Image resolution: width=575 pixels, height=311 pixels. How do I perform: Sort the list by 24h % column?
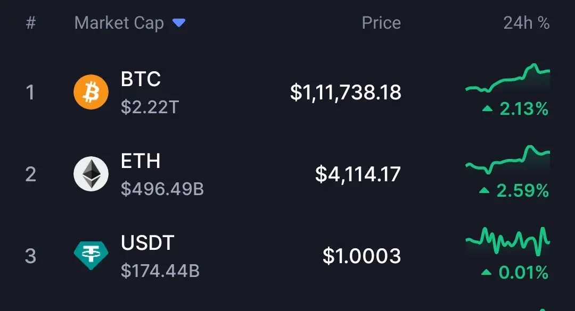[526, 23]
